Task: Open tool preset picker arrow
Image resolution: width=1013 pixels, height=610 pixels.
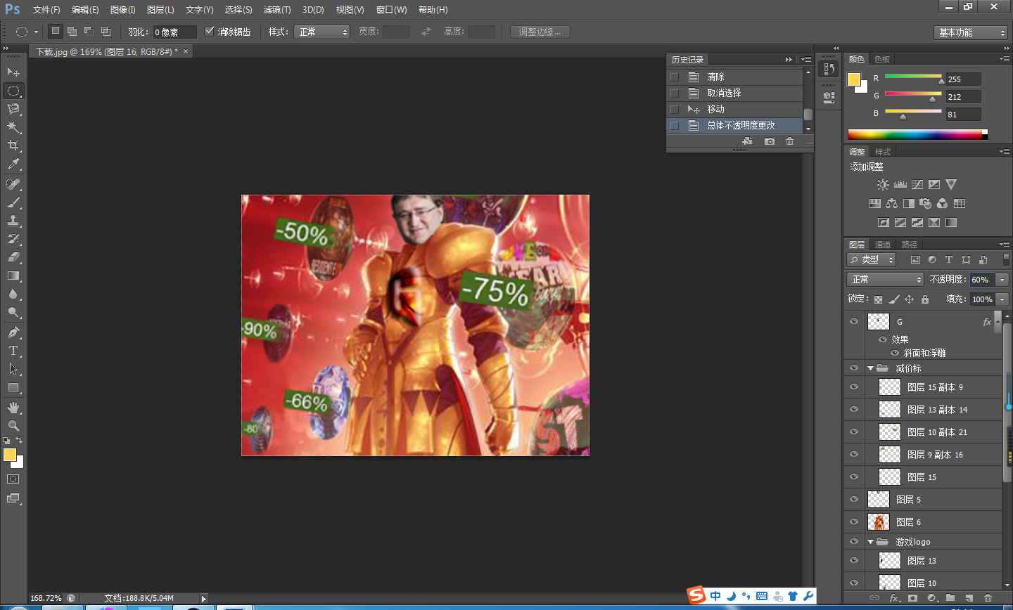Action: point(36,32)
